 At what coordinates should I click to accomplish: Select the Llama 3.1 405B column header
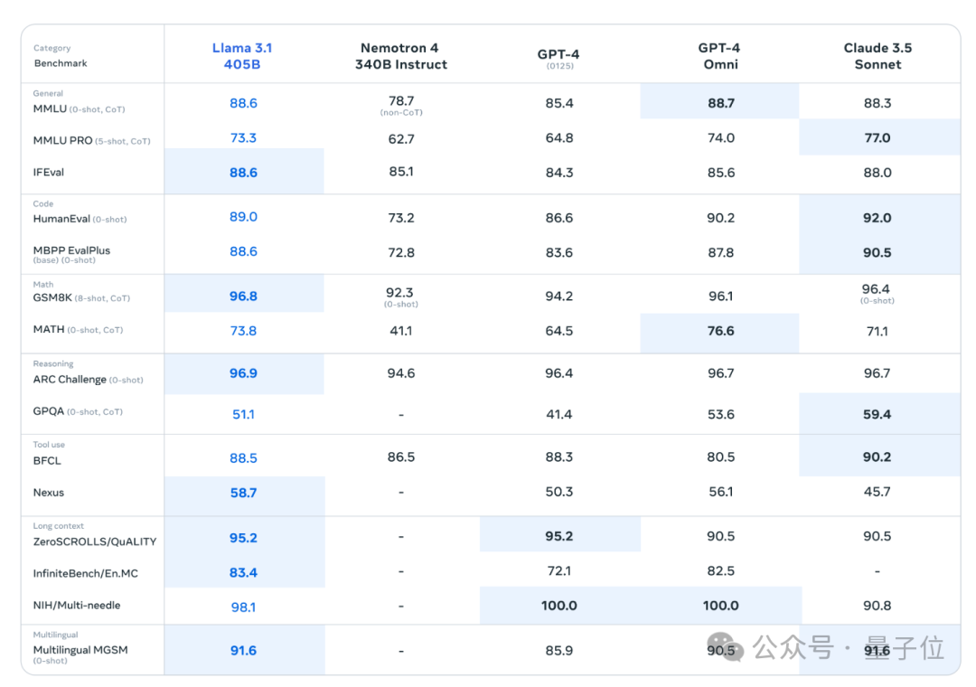click(x=242, y=56)
